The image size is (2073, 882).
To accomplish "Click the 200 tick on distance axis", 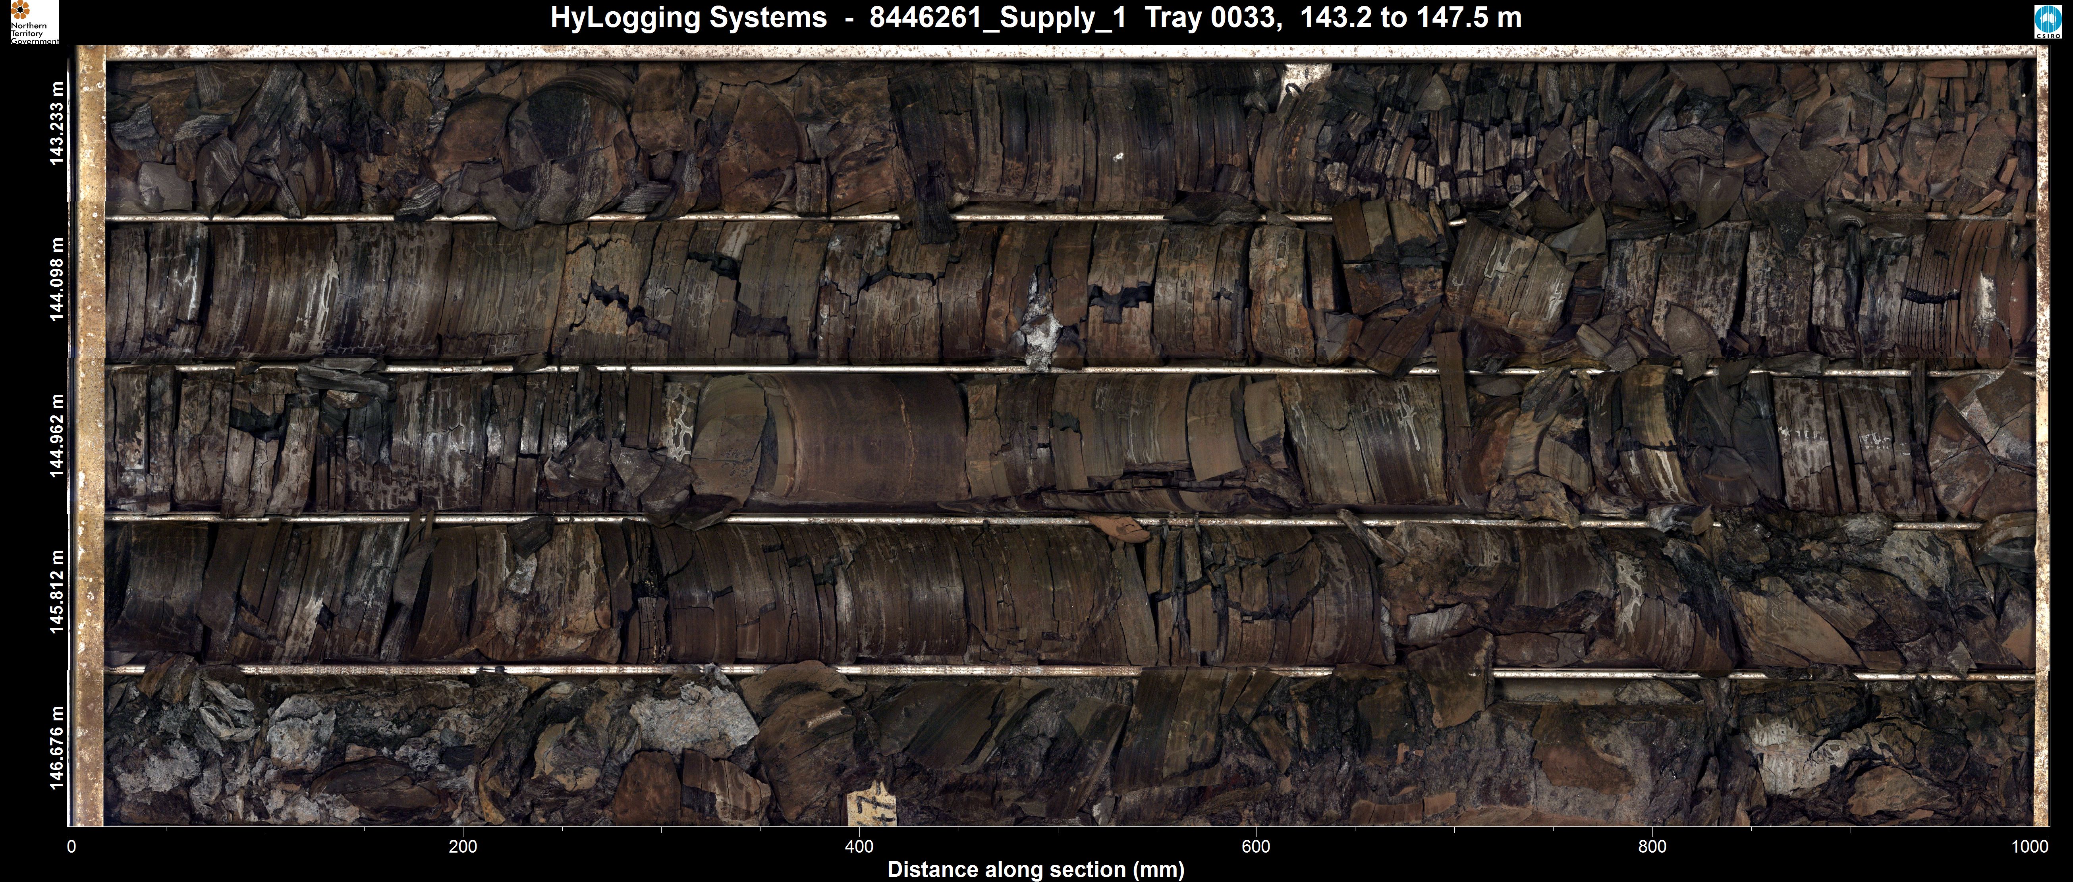I will pyautogui.click(x=463, y=846).
